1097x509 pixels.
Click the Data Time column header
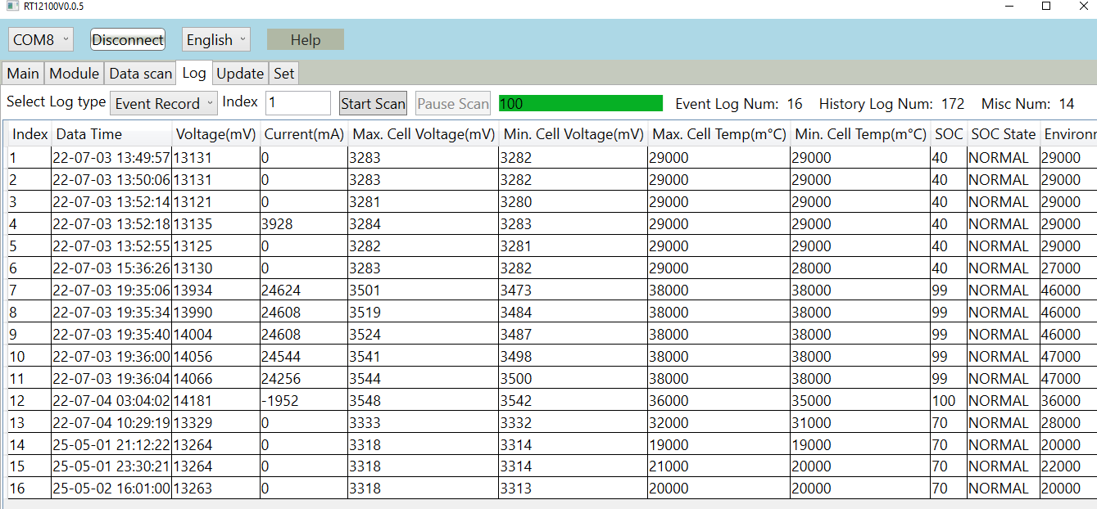point(89,134)
